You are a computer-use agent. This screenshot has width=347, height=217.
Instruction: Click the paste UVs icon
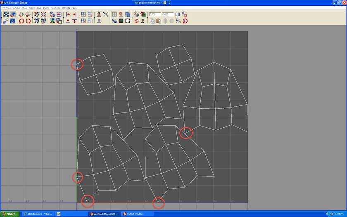[x=158, y=21]
